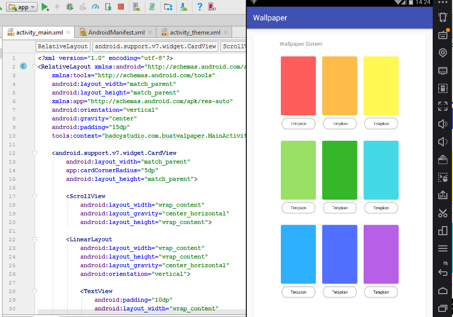Switch to the AndroidManifest.xml tab
453x317 pixels.
116,33
